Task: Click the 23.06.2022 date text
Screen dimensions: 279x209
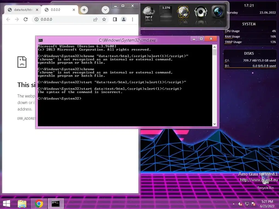Action: tap(268, 13)
